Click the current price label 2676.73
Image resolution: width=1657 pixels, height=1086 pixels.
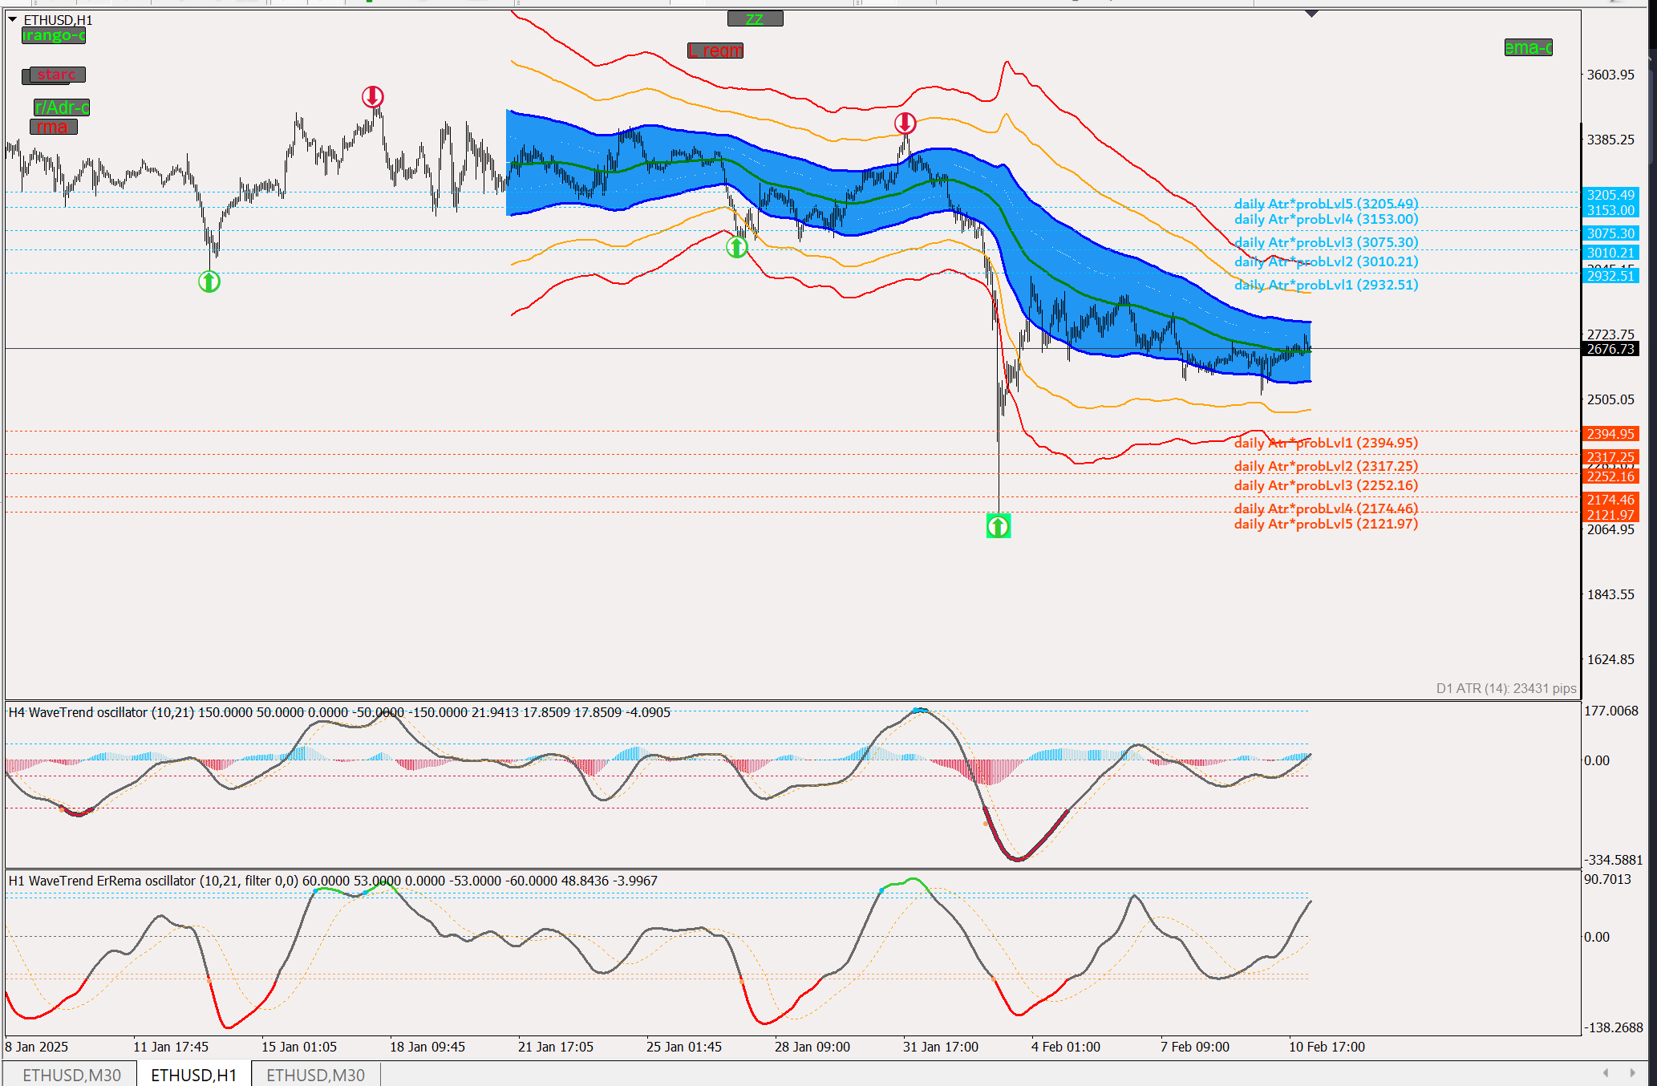click(x=1610, y=349)
